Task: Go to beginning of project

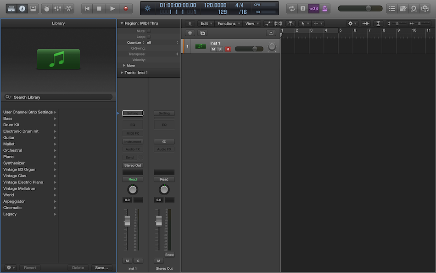Action: click(x=87, y=9)
